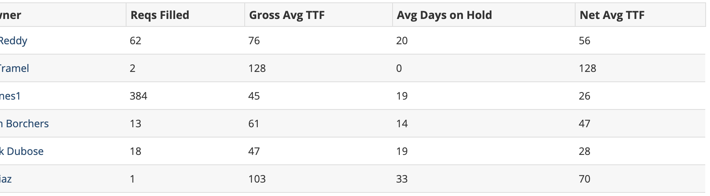Click the Net Avg TTF cell showing 28
The image size is (710, 196).
(584, 151)
